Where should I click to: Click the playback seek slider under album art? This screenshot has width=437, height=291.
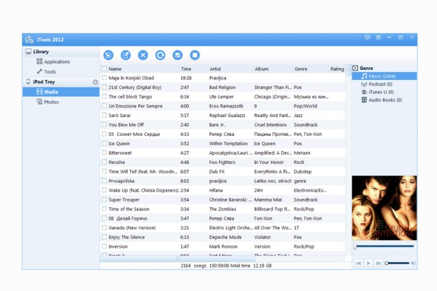[x=385, y=247]
